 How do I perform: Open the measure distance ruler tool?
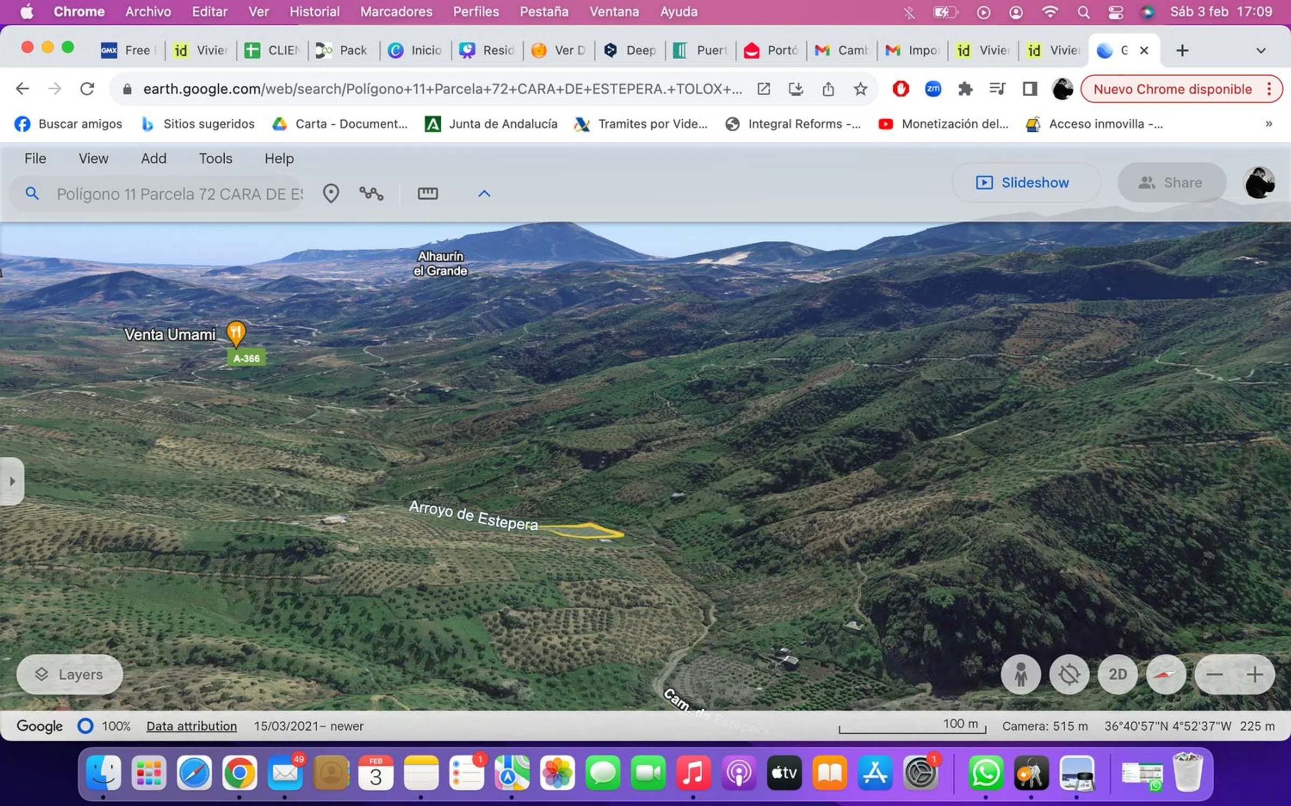click(427, 193)
